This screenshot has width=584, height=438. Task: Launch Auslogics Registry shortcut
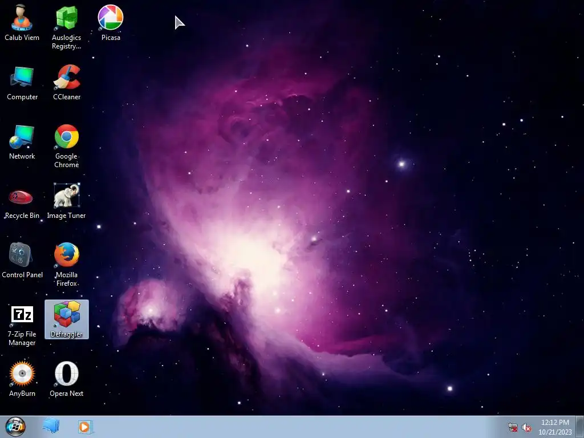coord(66,27)
